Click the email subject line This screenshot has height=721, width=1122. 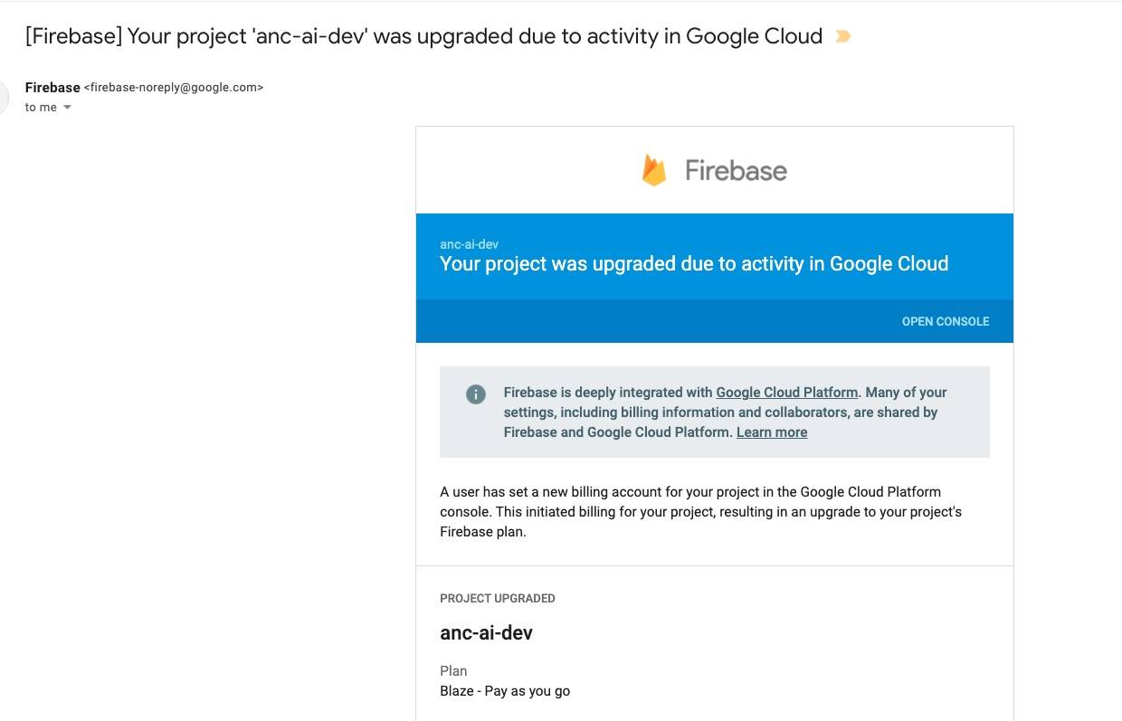pyautogui.click(x=423, y=36)
